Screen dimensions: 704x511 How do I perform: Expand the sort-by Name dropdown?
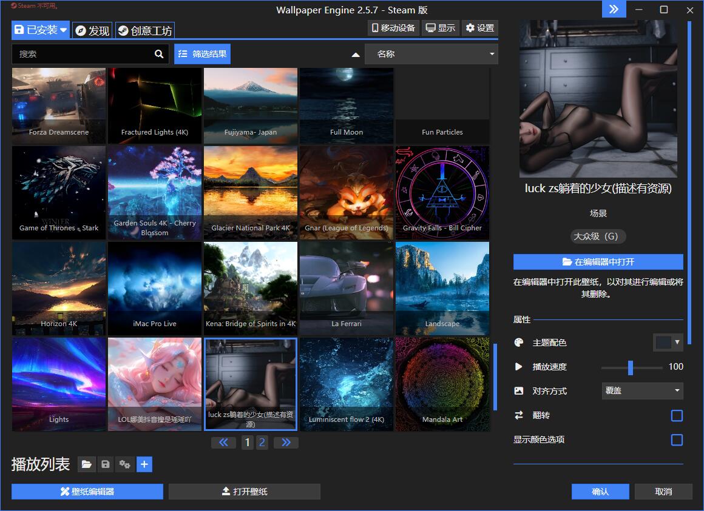pos(432,54)
